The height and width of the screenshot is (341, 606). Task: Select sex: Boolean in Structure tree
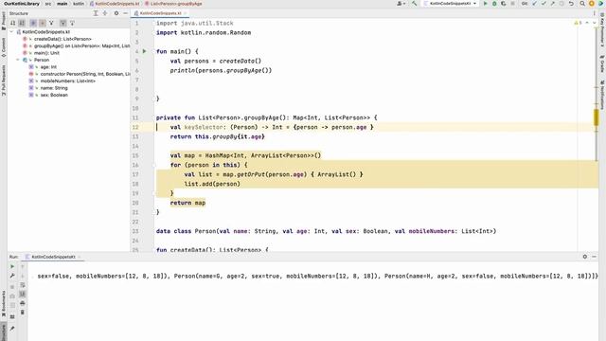click(54, 95)
